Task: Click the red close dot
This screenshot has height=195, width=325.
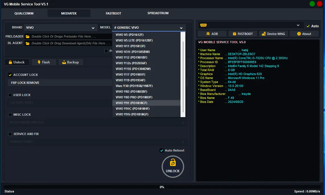Action: point(320,4)
